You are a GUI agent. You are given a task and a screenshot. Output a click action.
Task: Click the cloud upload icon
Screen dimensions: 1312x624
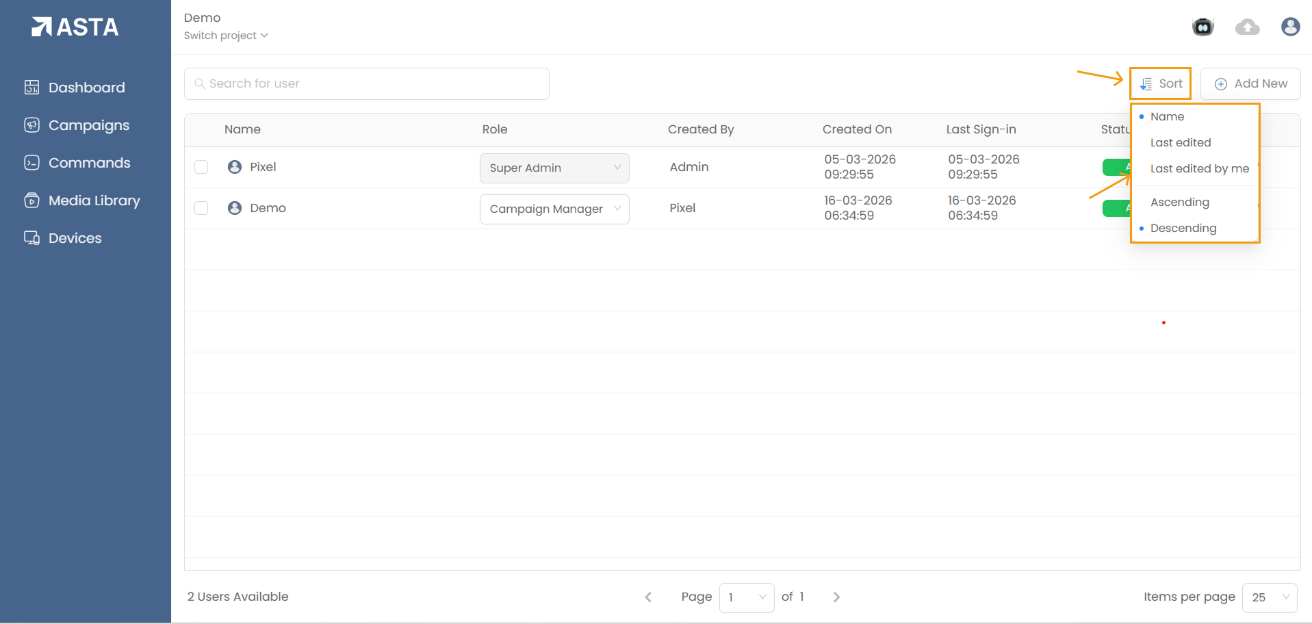click(x=1247, y=27)
